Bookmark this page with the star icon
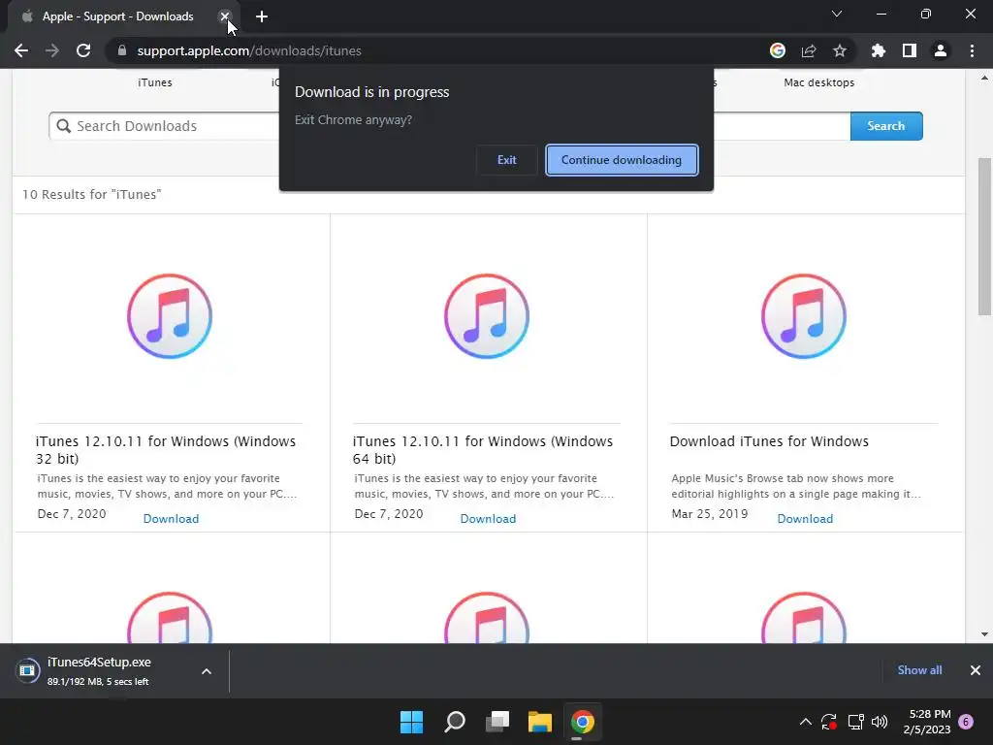The image size is (993, 745). [840, 50]
